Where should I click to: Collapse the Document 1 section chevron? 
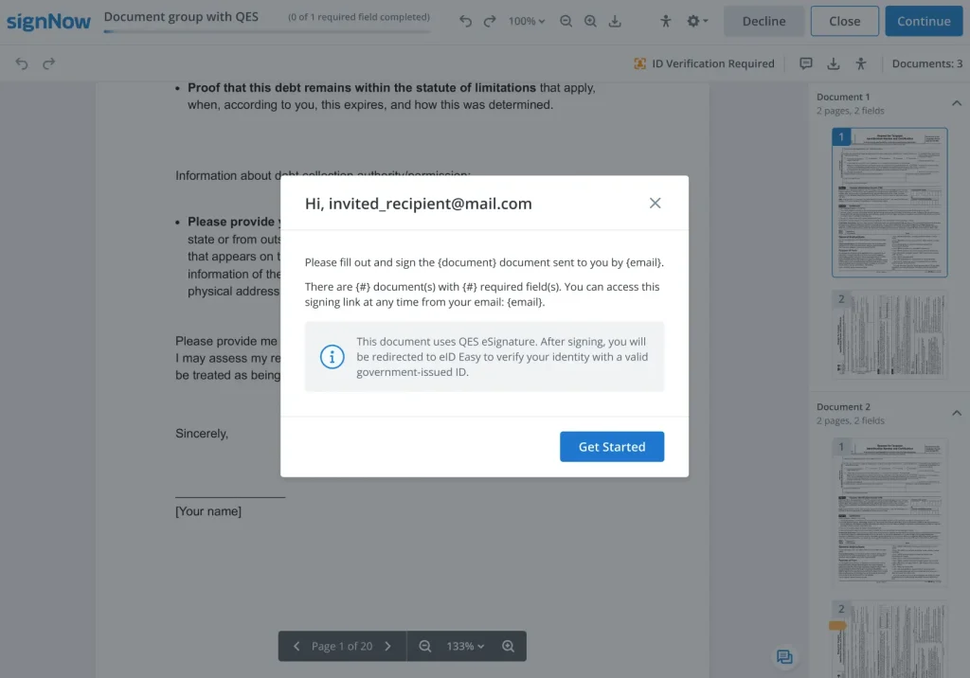(956, 103)
